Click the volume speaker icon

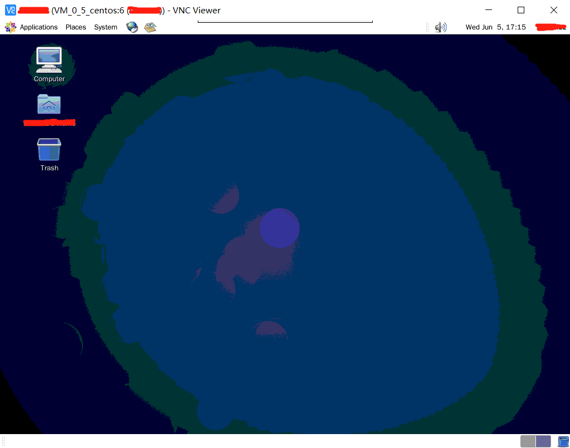[x=441, y=27]
